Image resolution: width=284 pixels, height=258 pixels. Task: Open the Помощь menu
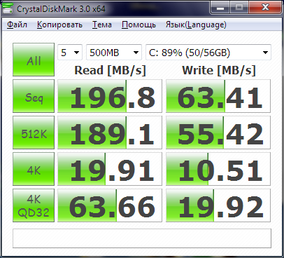139,25
